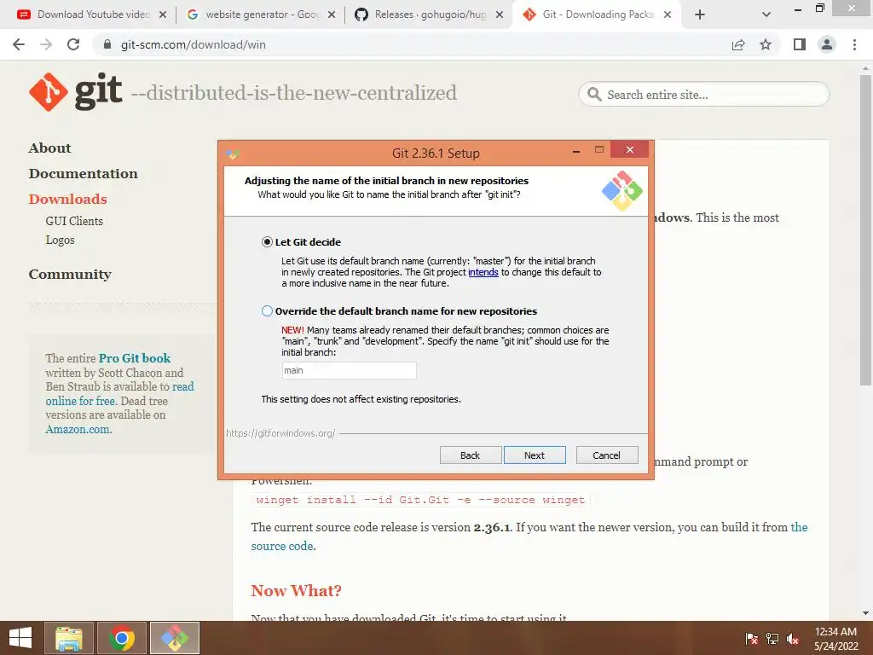The image size is (873, 655).
Task: Open the Chrome profile avatar
Action: [827, 44]
